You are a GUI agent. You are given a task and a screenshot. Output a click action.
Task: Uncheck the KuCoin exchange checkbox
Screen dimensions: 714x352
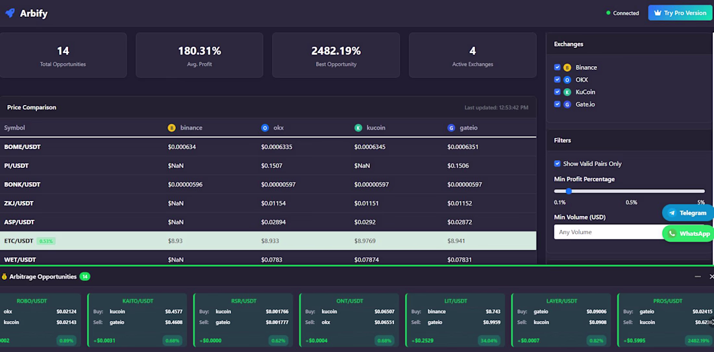coord(557,92)
